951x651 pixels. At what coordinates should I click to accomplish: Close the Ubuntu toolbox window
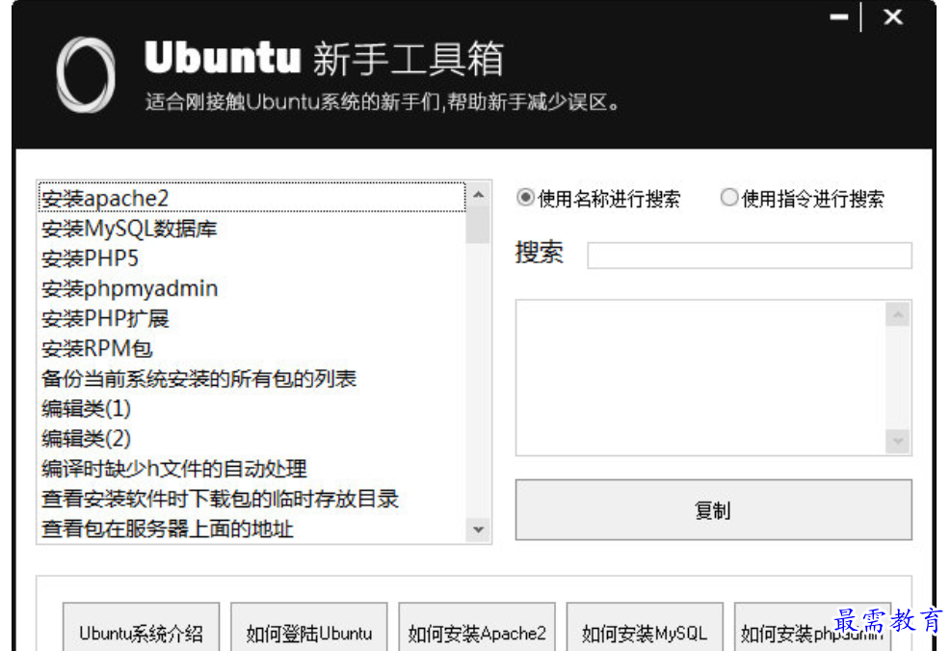tap(893, 17)
